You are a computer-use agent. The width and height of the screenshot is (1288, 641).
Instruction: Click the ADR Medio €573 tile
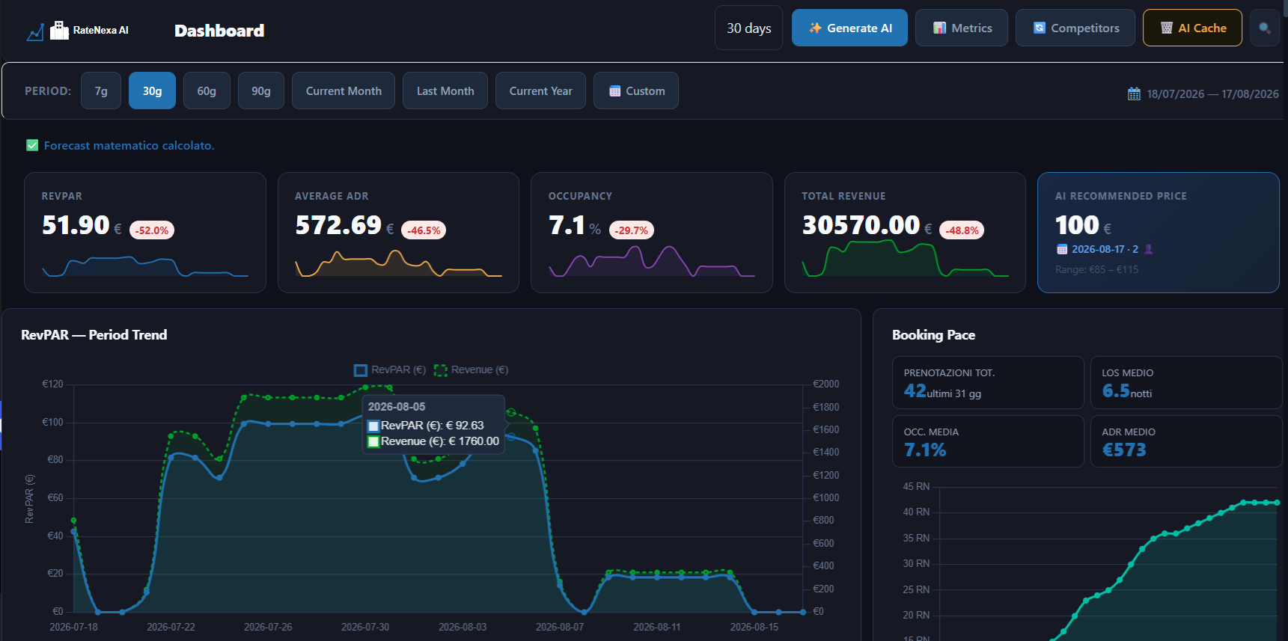1186,441
